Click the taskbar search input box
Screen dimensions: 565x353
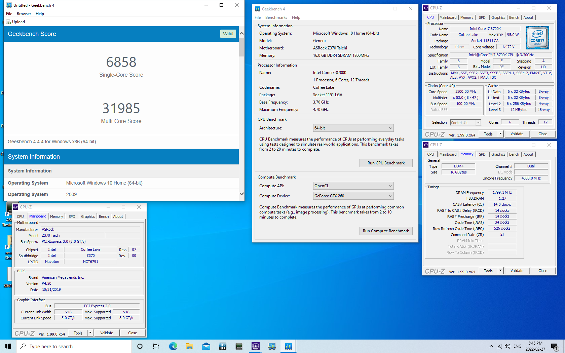tap(74, 346)
